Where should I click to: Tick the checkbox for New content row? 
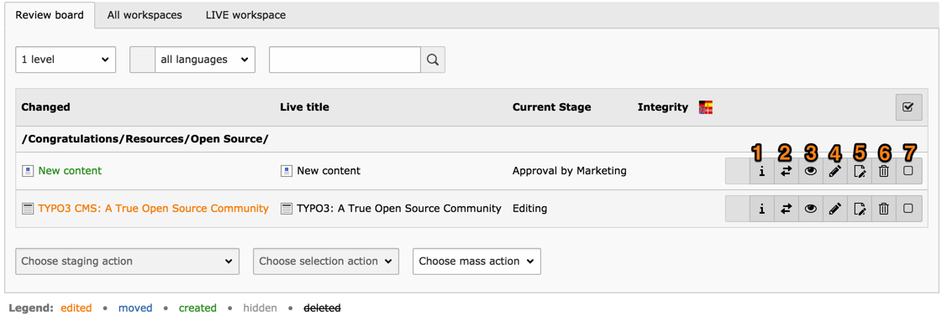pyautogui.click(x=908, y=171)
